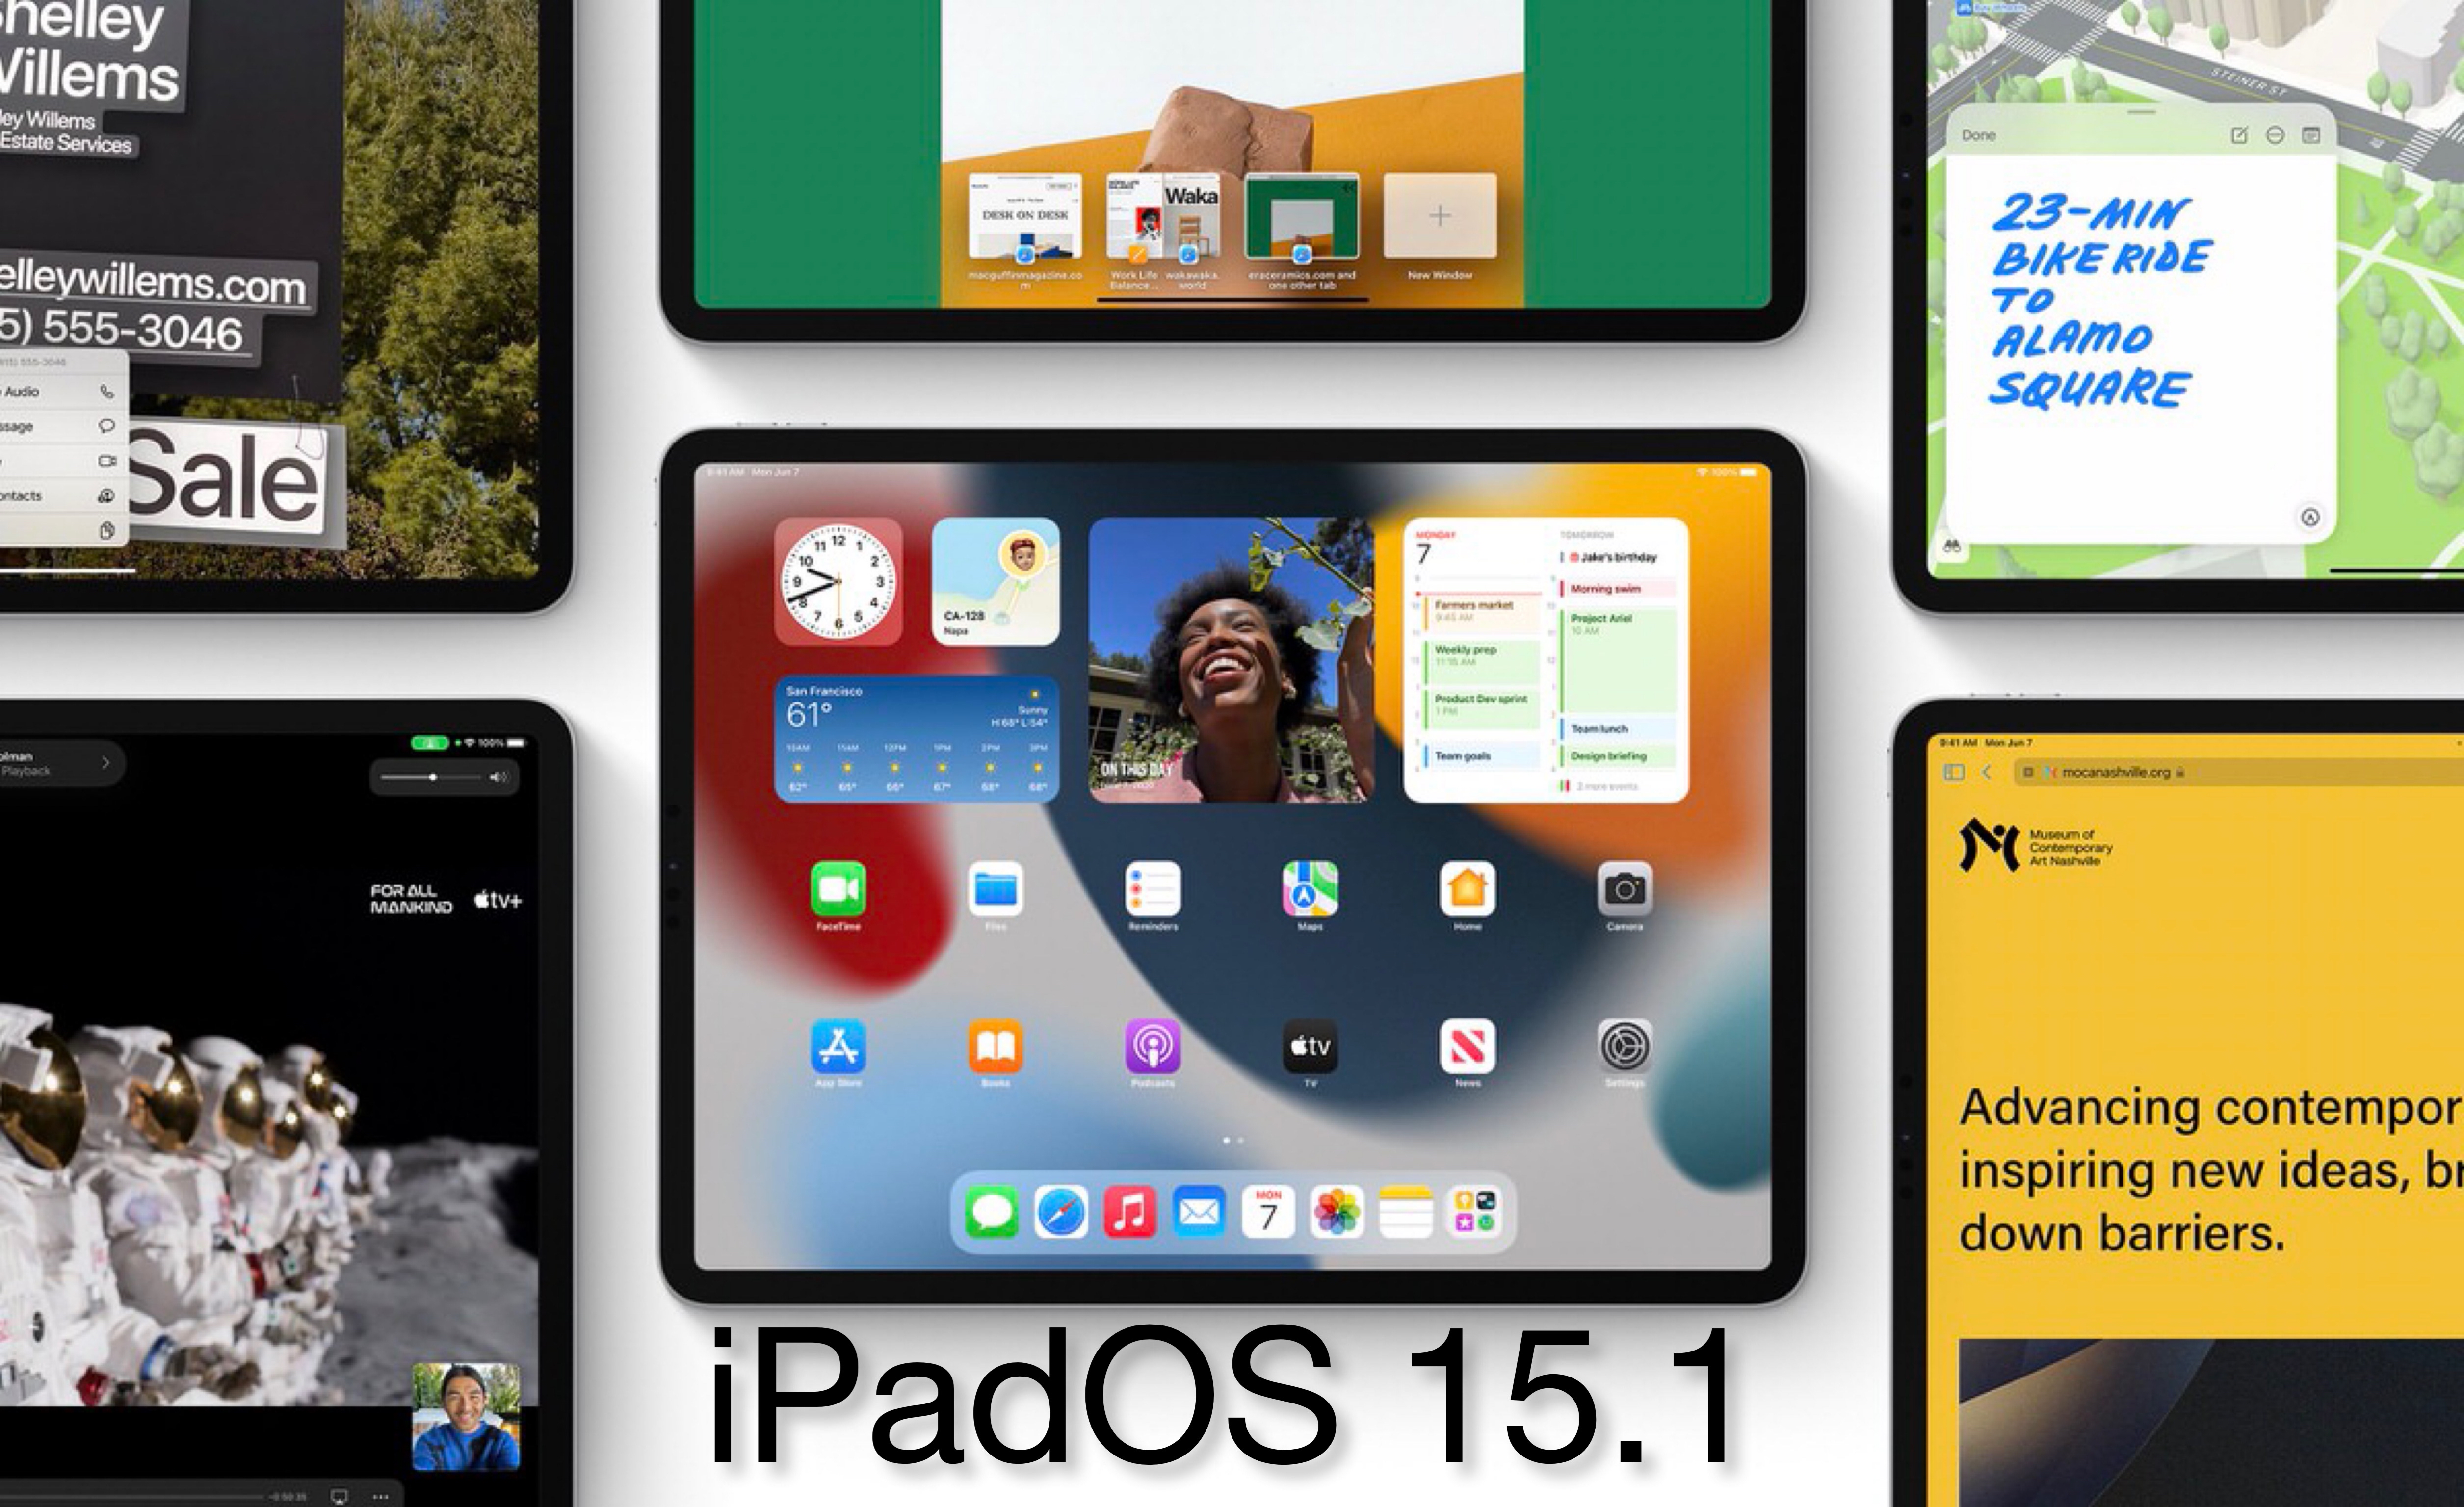
Task: Open Notes from the dock
Action: (1406, 1212)
